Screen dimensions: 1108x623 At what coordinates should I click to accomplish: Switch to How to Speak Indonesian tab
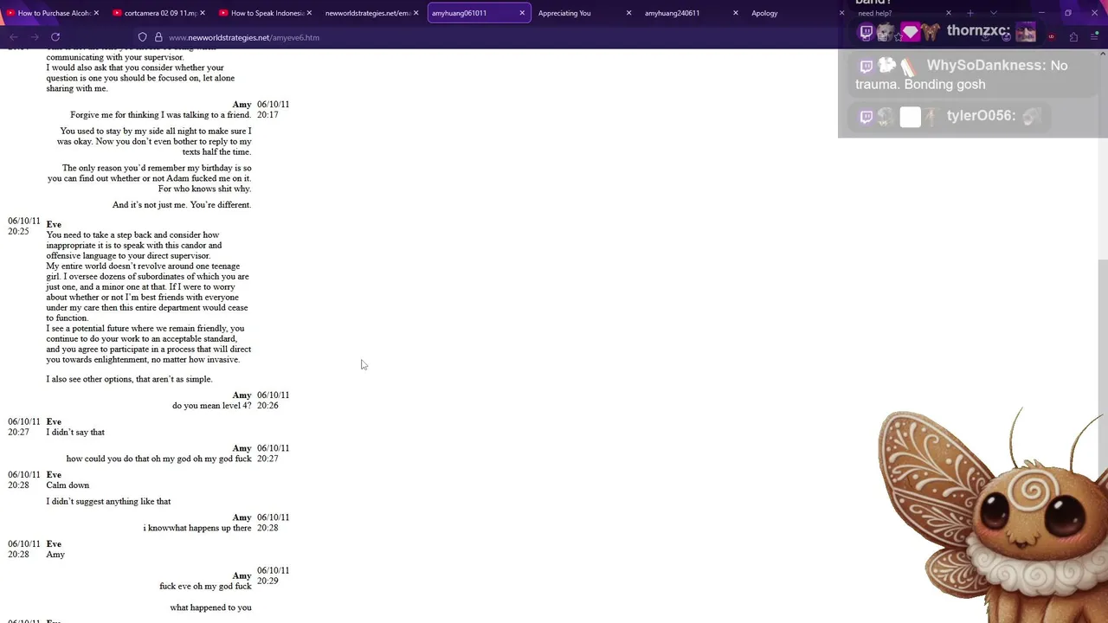click(267, 13)
